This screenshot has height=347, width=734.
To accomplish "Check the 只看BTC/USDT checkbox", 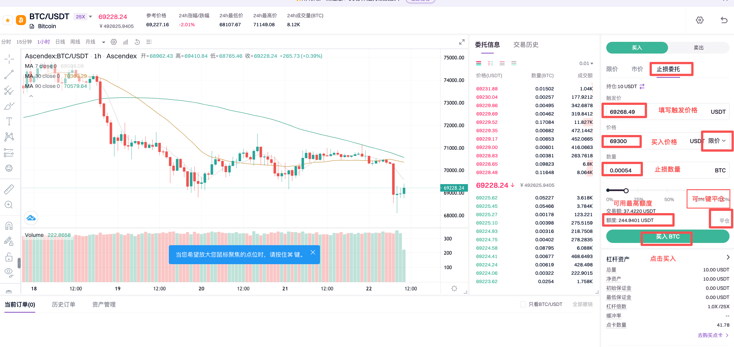I will click(523, 304).
